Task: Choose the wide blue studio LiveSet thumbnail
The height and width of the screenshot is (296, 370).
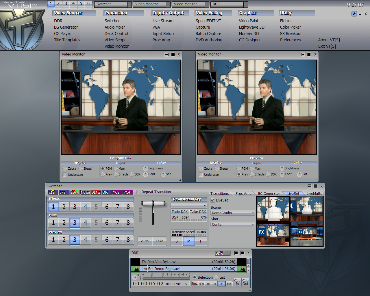Action: pos(306,234)
